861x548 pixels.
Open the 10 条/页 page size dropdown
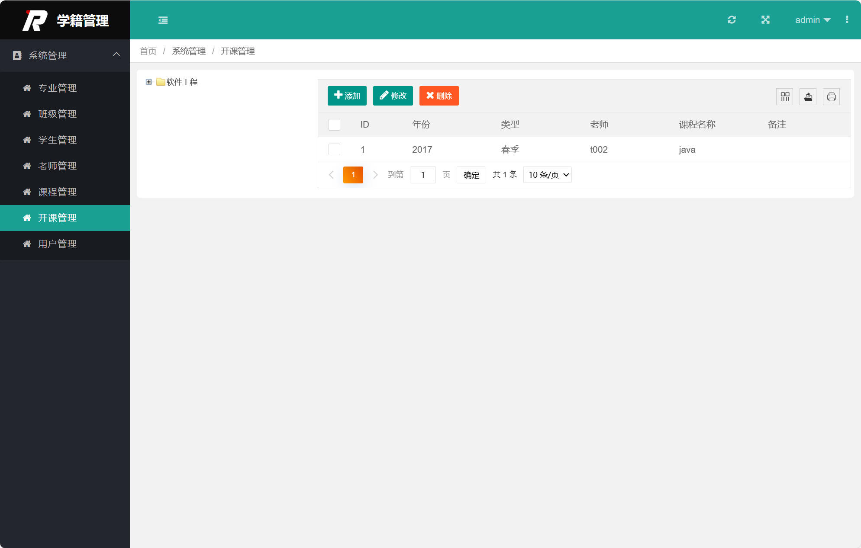547,175
